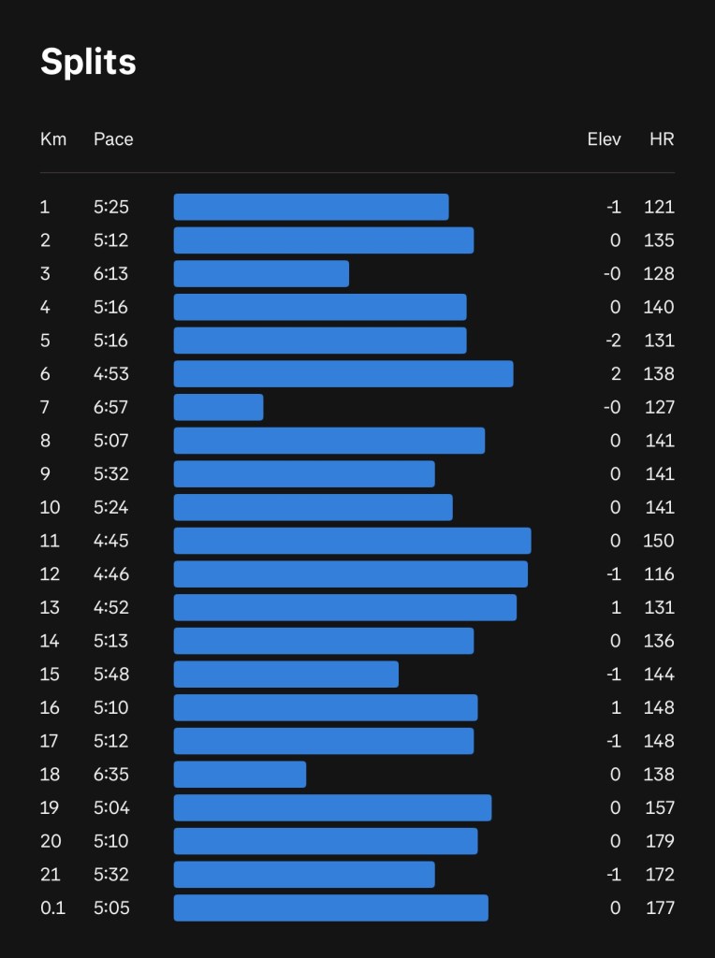Click the Elev column header
Image resolution: width=715 pixels, height=958 pixels.
pyautogui.click(x=604, y=139)
